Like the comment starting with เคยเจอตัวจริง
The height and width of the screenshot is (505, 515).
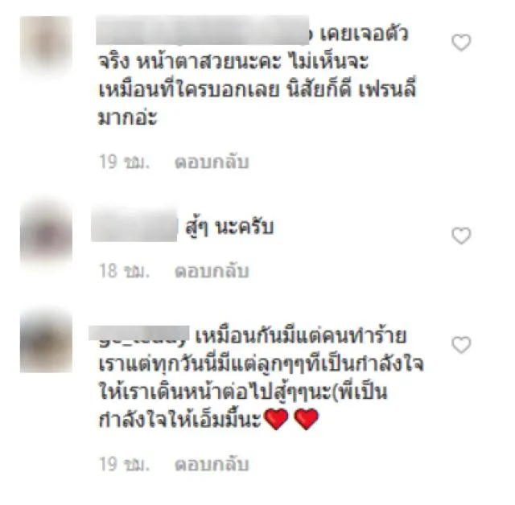point(461,43)
